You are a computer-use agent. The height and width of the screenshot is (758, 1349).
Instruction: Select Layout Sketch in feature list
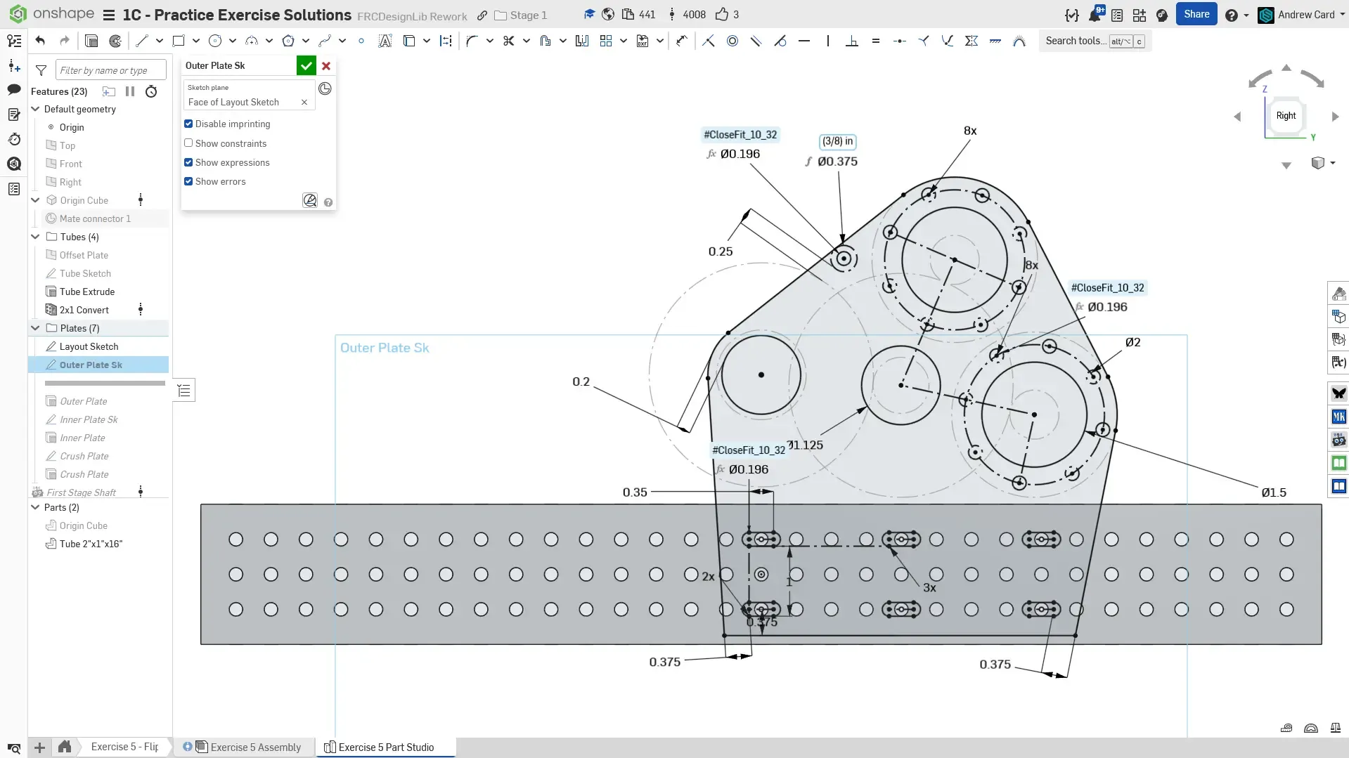click(x=89, y=346)
